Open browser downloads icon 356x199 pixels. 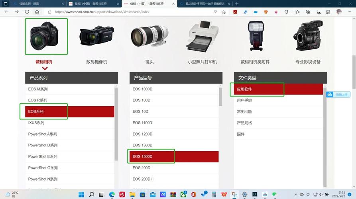pos(318,12)
